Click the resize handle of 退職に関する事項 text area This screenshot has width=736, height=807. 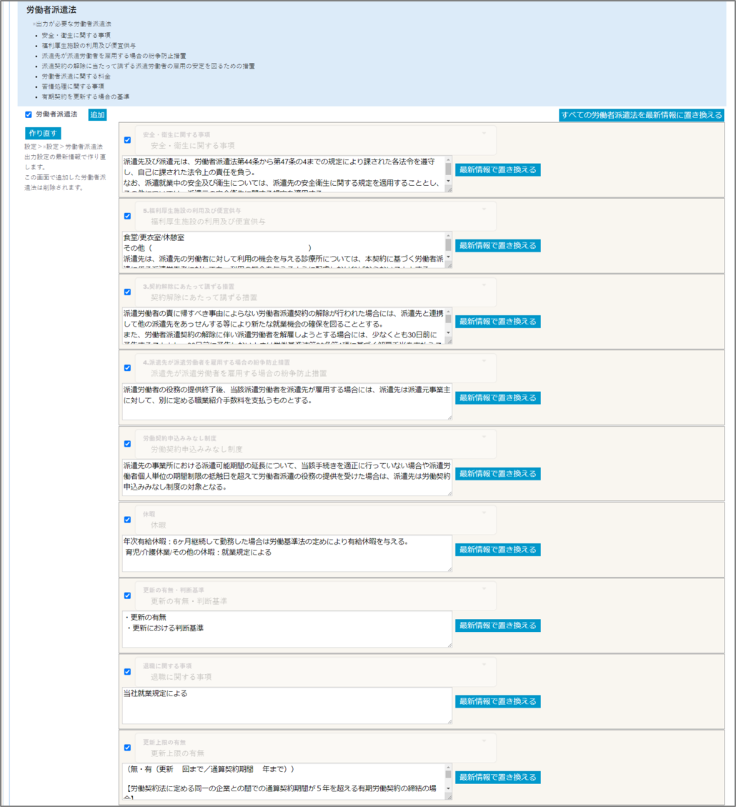[449, 721]
